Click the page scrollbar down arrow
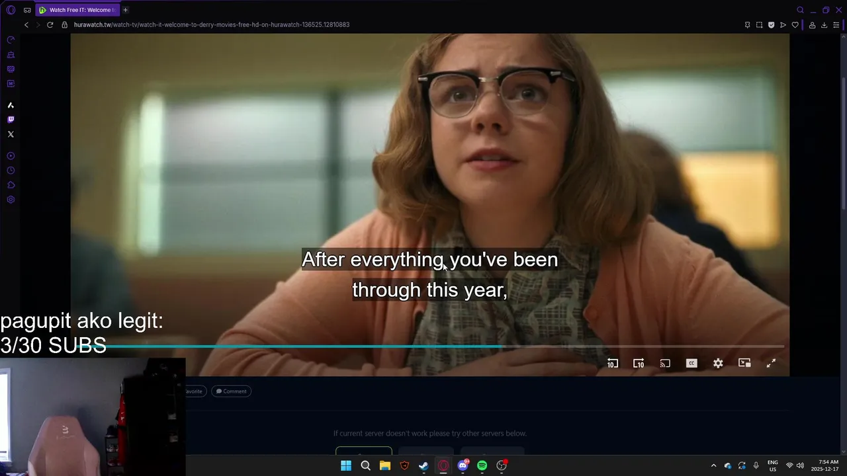Screen dimensions: 847x476 843,452
